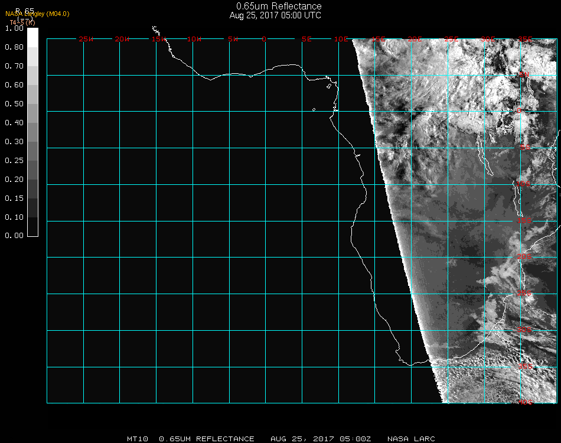This screenshot has height=443, width=561.
Task: Click the 0.65um Reflectance title text
Action: pos(279,6)
